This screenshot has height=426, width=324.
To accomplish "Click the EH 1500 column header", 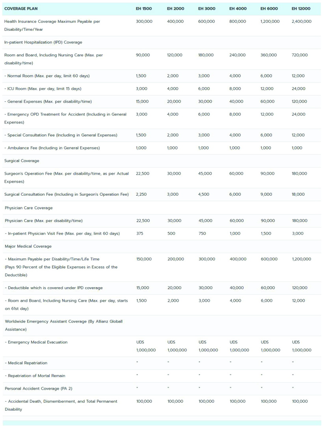I will [x=143, y=9].
